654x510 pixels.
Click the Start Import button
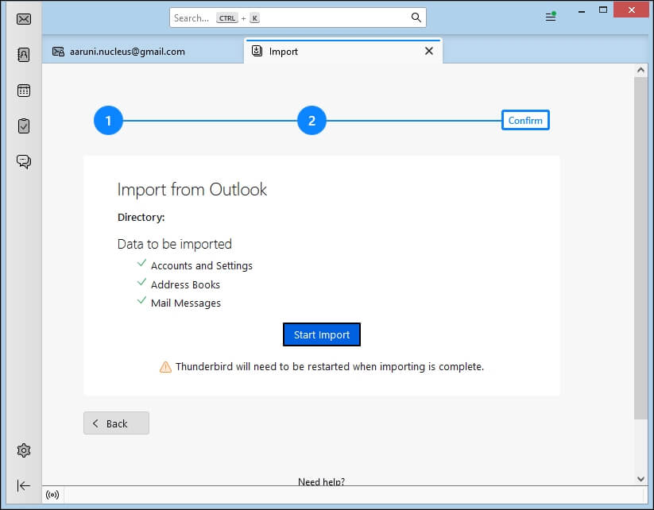click(x=322, y=334)
